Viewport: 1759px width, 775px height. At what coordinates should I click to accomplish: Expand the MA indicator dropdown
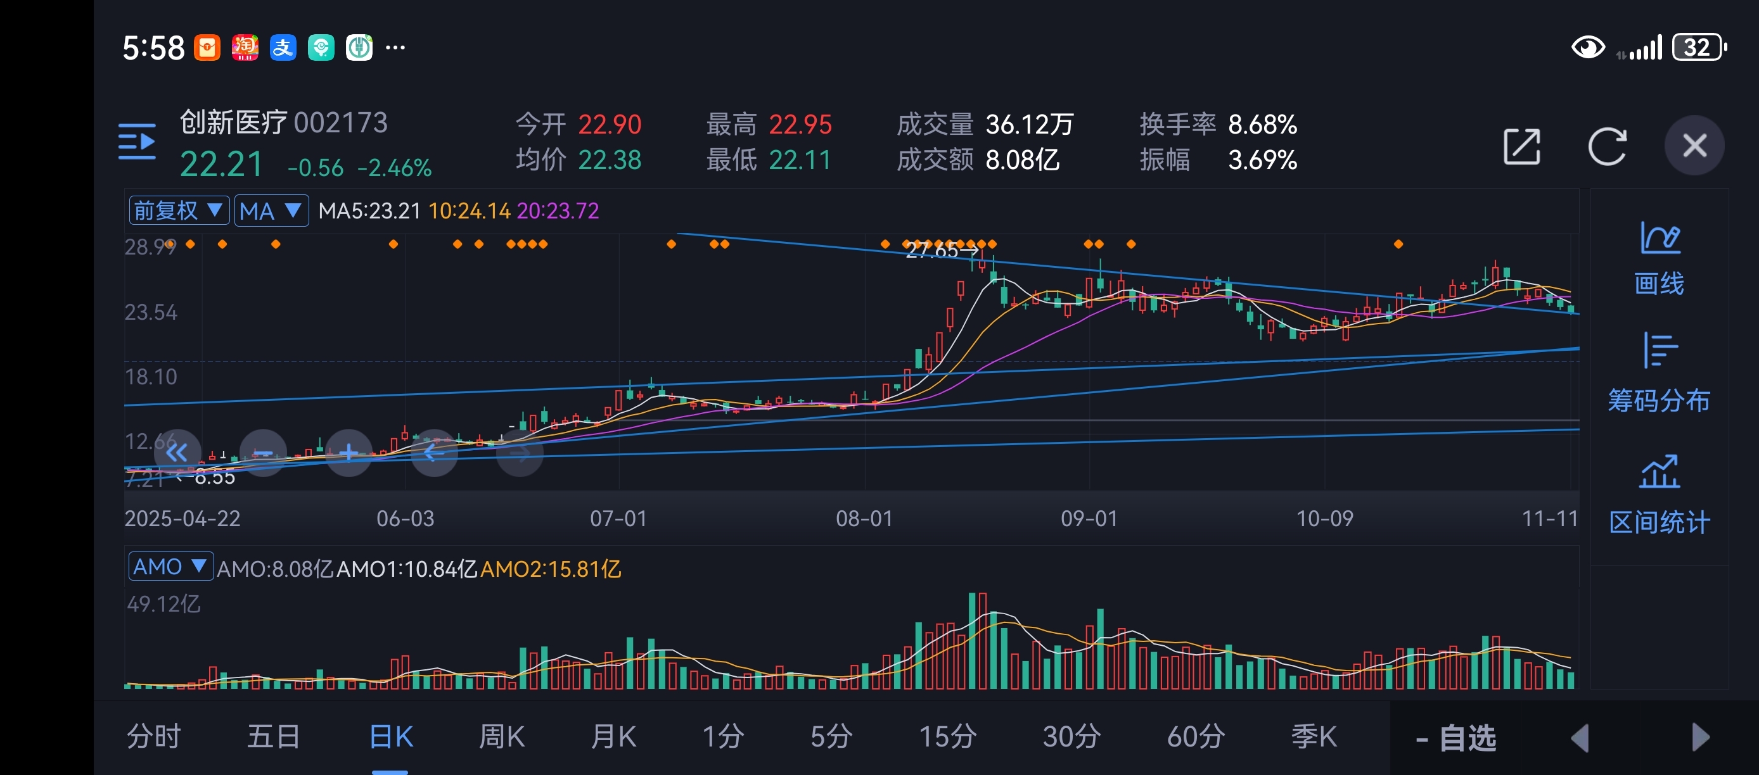pyautogui.click(x=271, y=210)
